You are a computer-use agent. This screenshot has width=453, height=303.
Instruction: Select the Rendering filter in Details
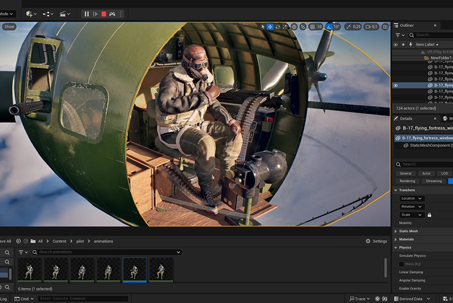coord(407,181)
